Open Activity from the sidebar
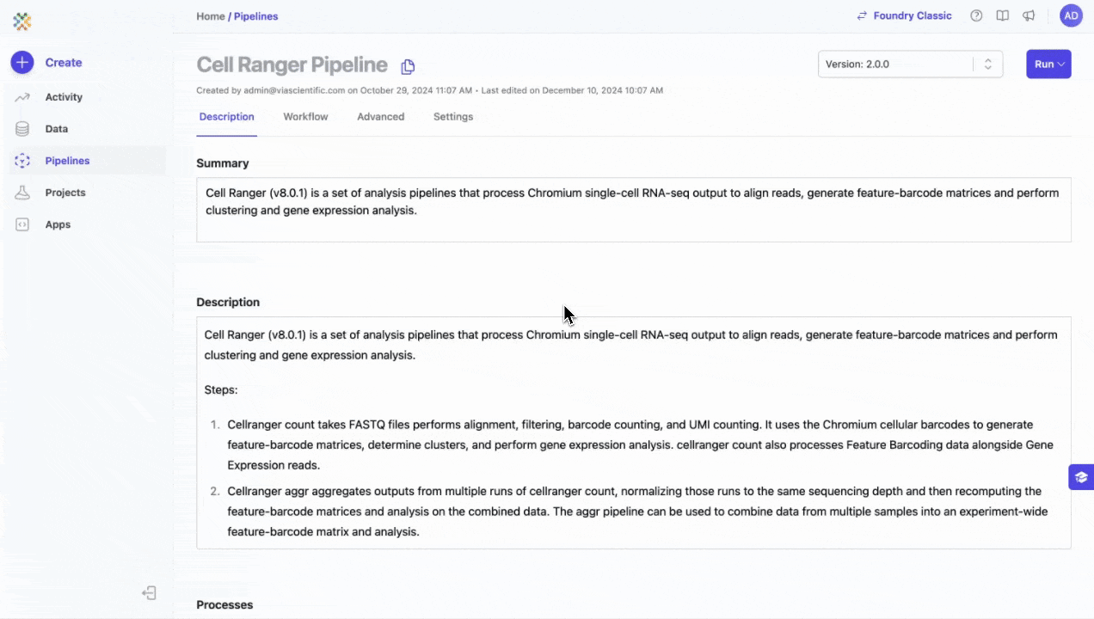This screenshot has height=619, width=1094. [64, 97]
